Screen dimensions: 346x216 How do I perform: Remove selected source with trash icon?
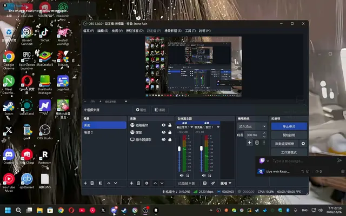[x=138, y=183]
